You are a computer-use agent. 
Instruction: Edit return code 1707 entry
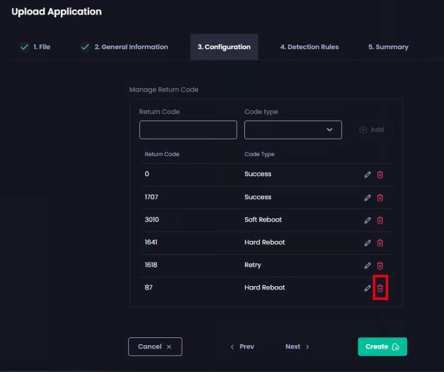point(368,197)
